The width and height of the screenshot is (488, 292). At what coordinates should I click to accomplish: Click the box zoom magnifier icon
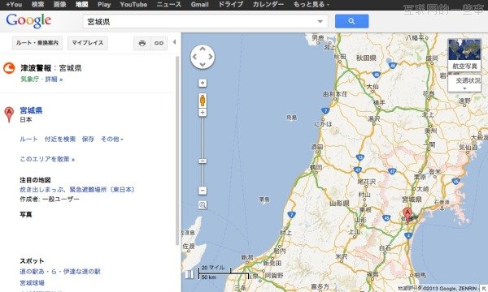(203, 205)
